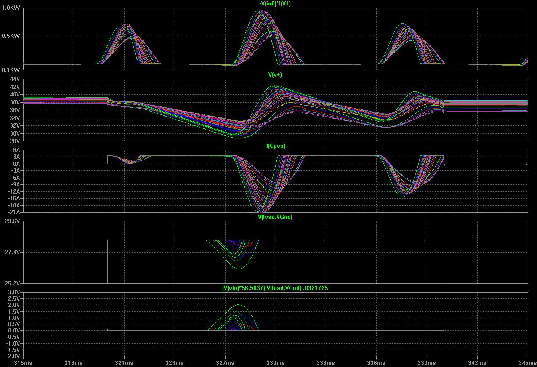The width and height of the screenshot is (537, 367).
Task: Click the 327ms time axis label
Action: (x=225, y=363)
